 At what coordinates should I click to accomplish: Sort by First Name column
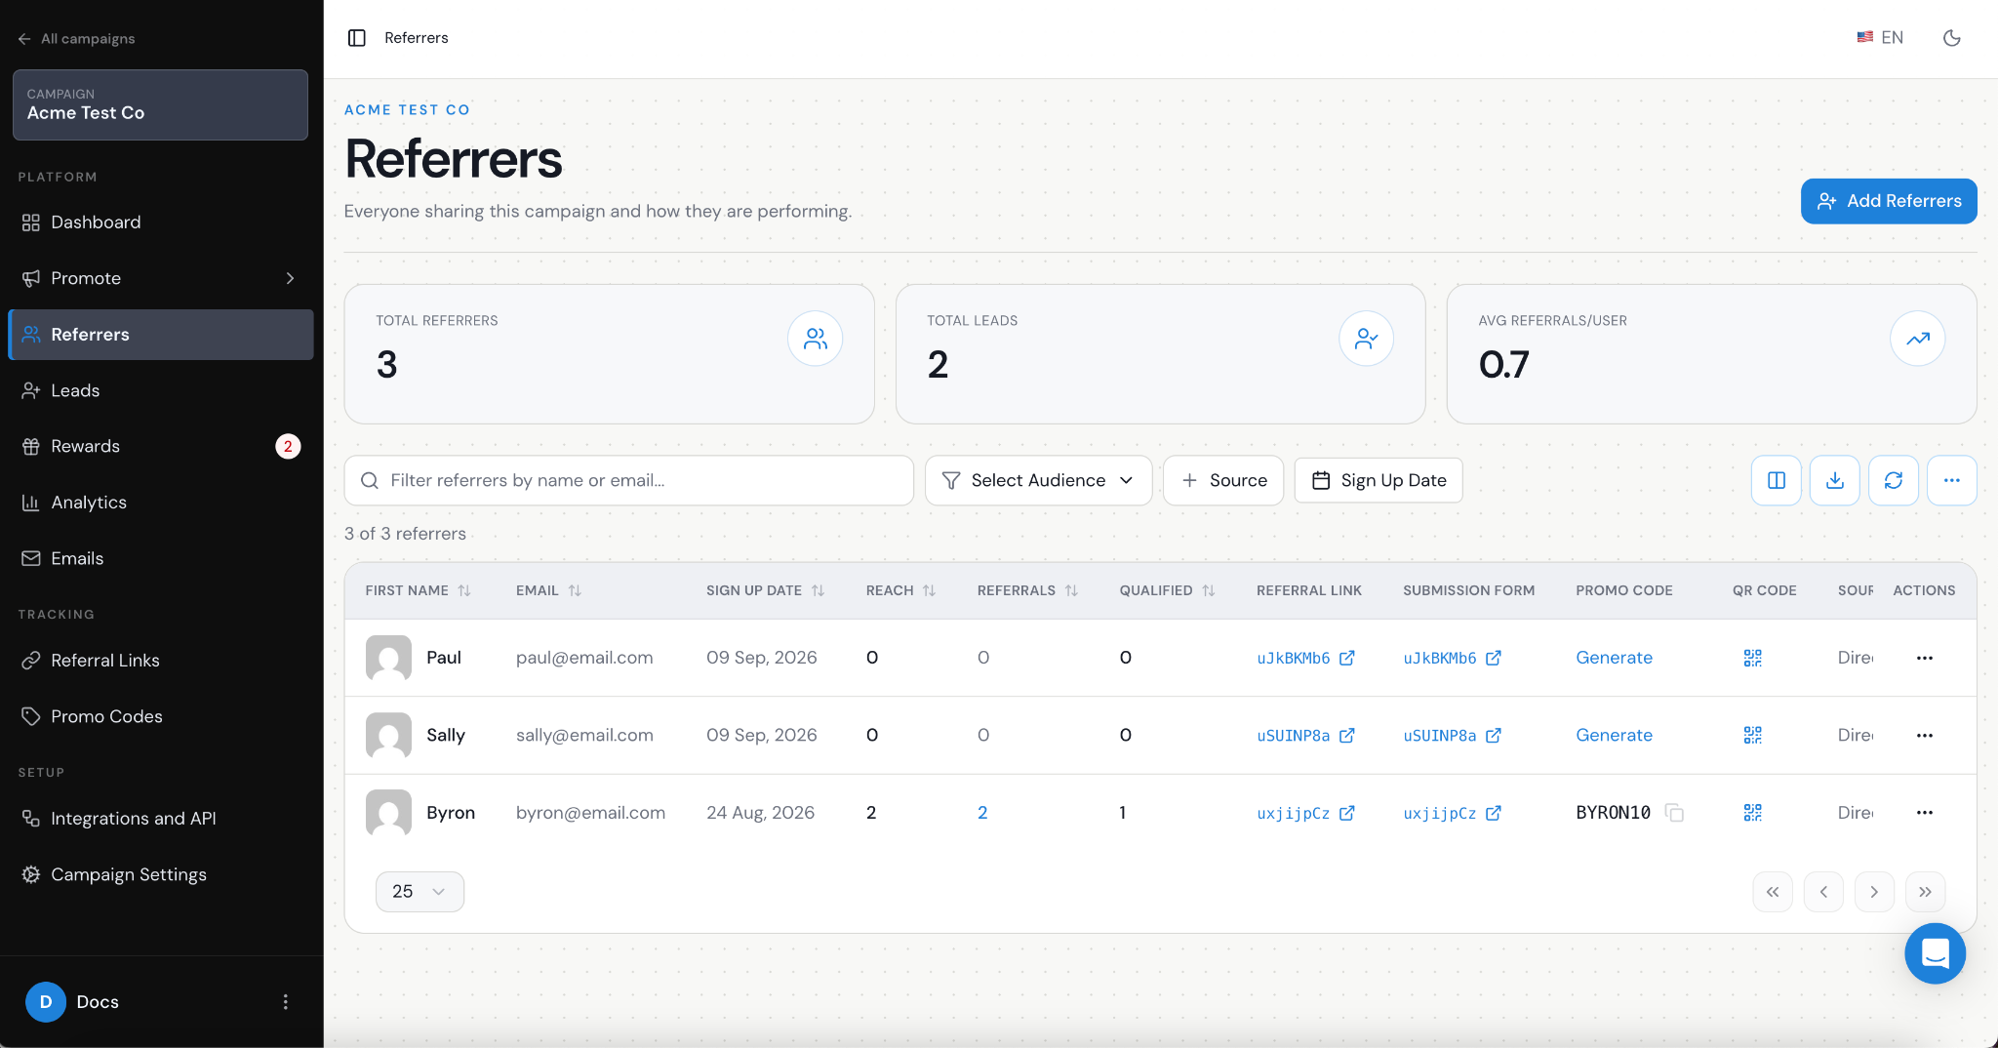click(x=418, y=590)
